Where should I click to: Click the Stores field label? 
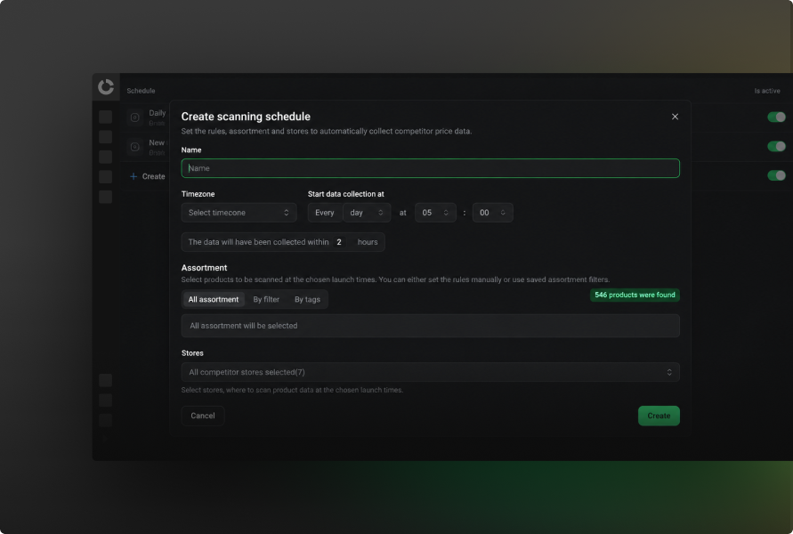coord(192,353)
